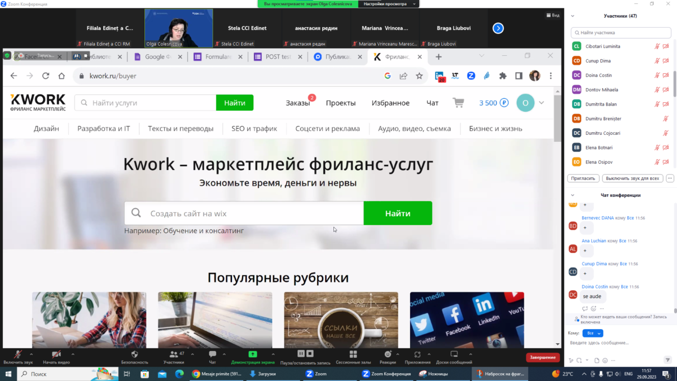This screenshot has height=381, width=677.
Task: Click Mute All (Выключить звук для всех)
Action: [631, 178]
